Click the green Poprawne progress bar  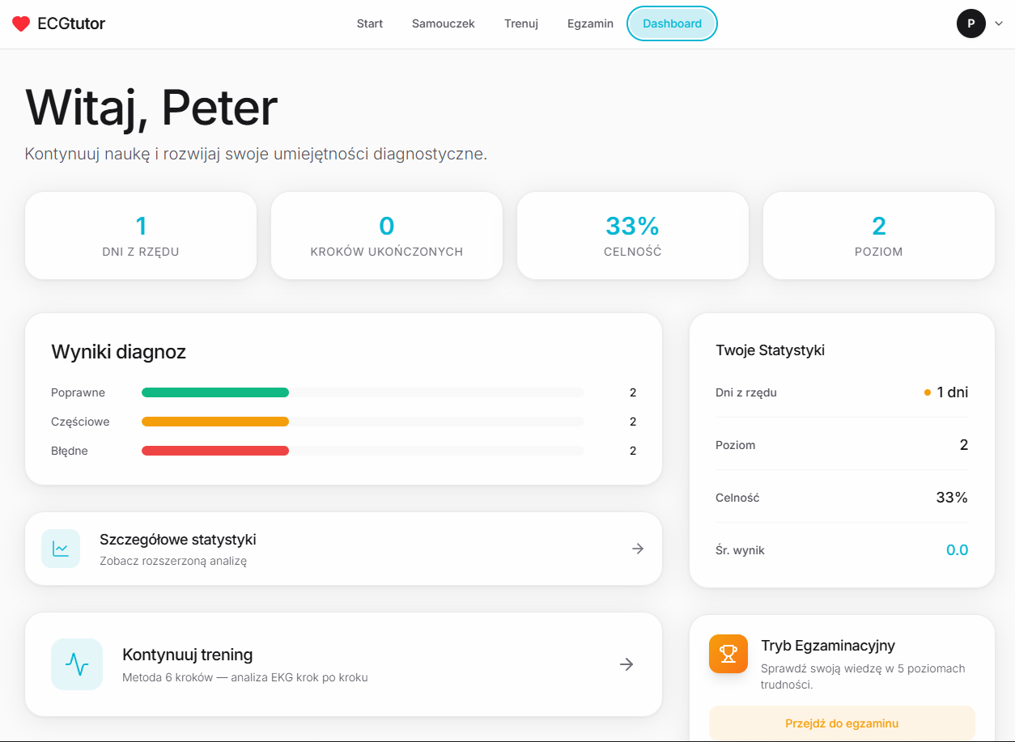[215, 392]
